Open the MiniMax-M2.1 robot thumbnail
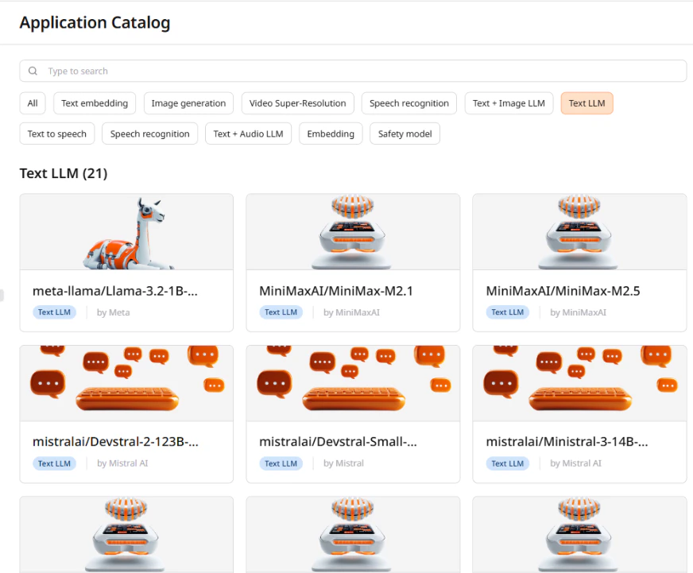693x573 pixels. (x=353, y=232)
